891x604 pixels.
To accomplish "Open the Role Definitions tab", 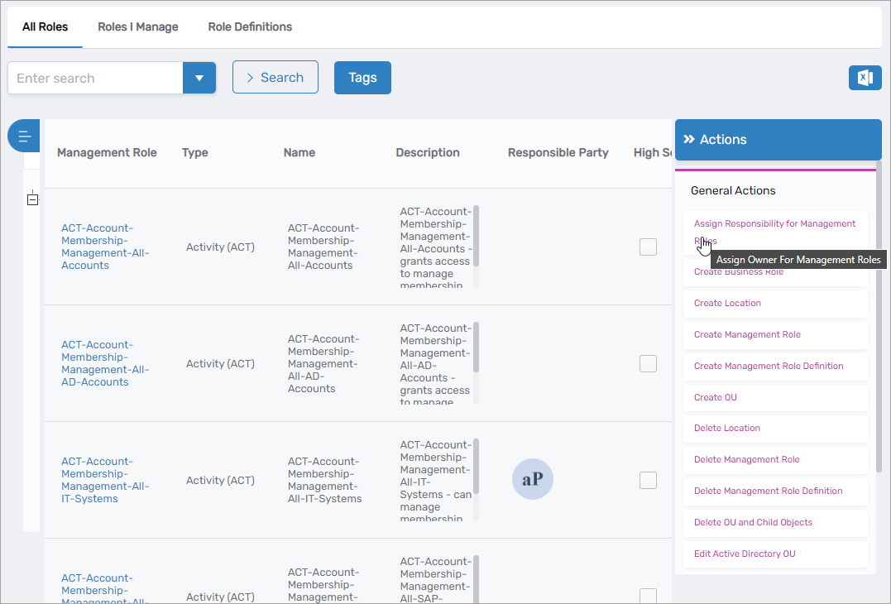I will (x=250, y=26).
